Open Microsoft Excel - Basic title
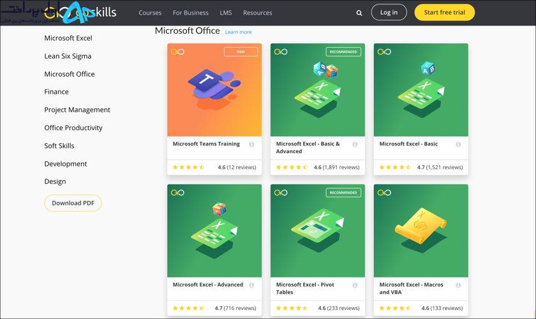The height and width of the screenshot is (319, 536). [408, 144]
